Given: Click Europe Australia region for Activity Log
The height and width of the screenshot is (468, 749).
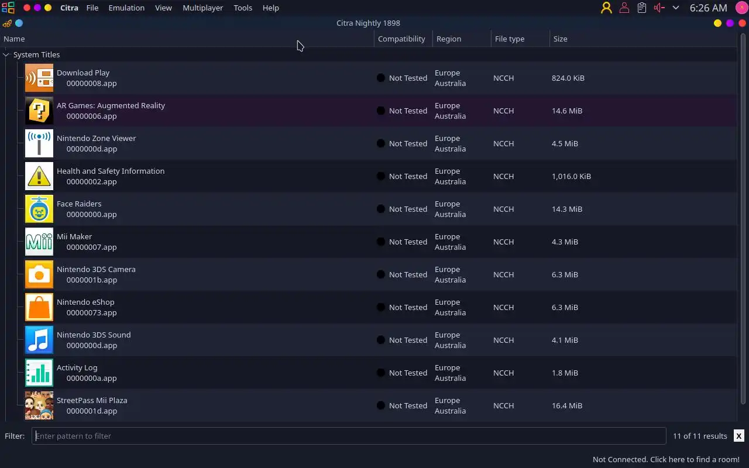Looking at the screenshot, I should pyautogui.click(x=450, y=373).
